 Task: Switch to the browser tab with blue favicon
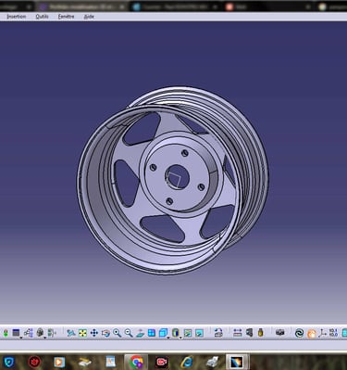point(174,6)
